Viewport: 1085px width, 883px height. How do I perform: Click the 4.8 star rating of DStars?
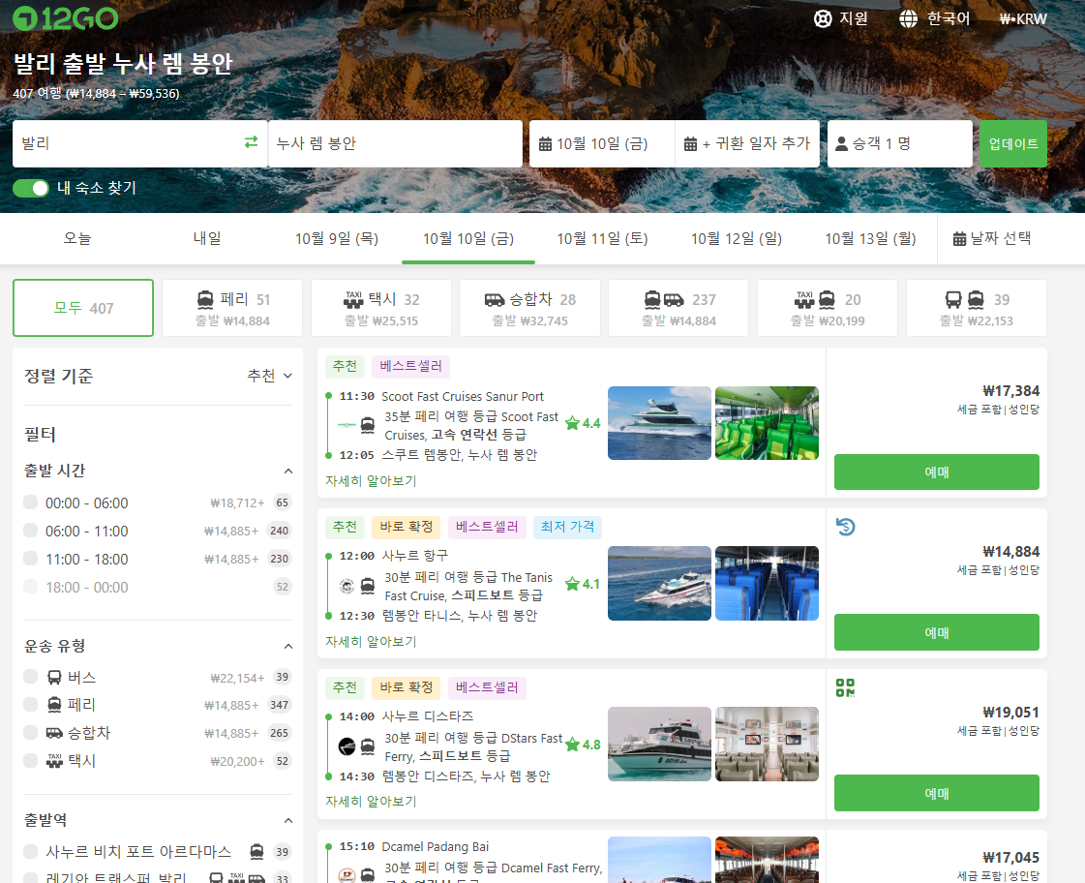(x=583, y=746)
